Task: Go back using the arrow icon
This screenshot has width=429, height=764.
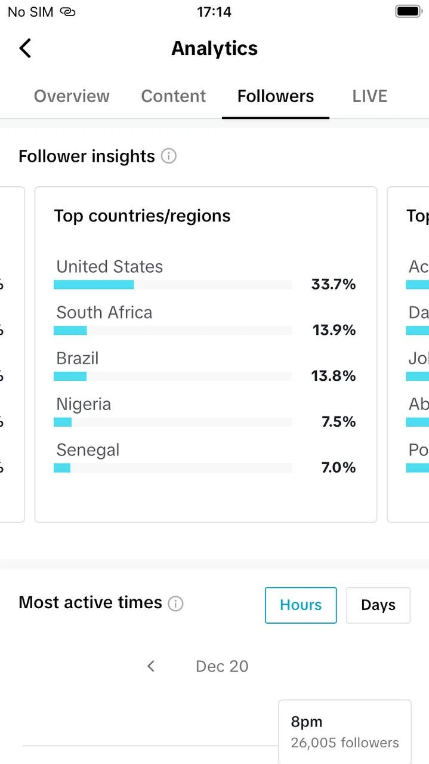Action: (x=25, y=48)
